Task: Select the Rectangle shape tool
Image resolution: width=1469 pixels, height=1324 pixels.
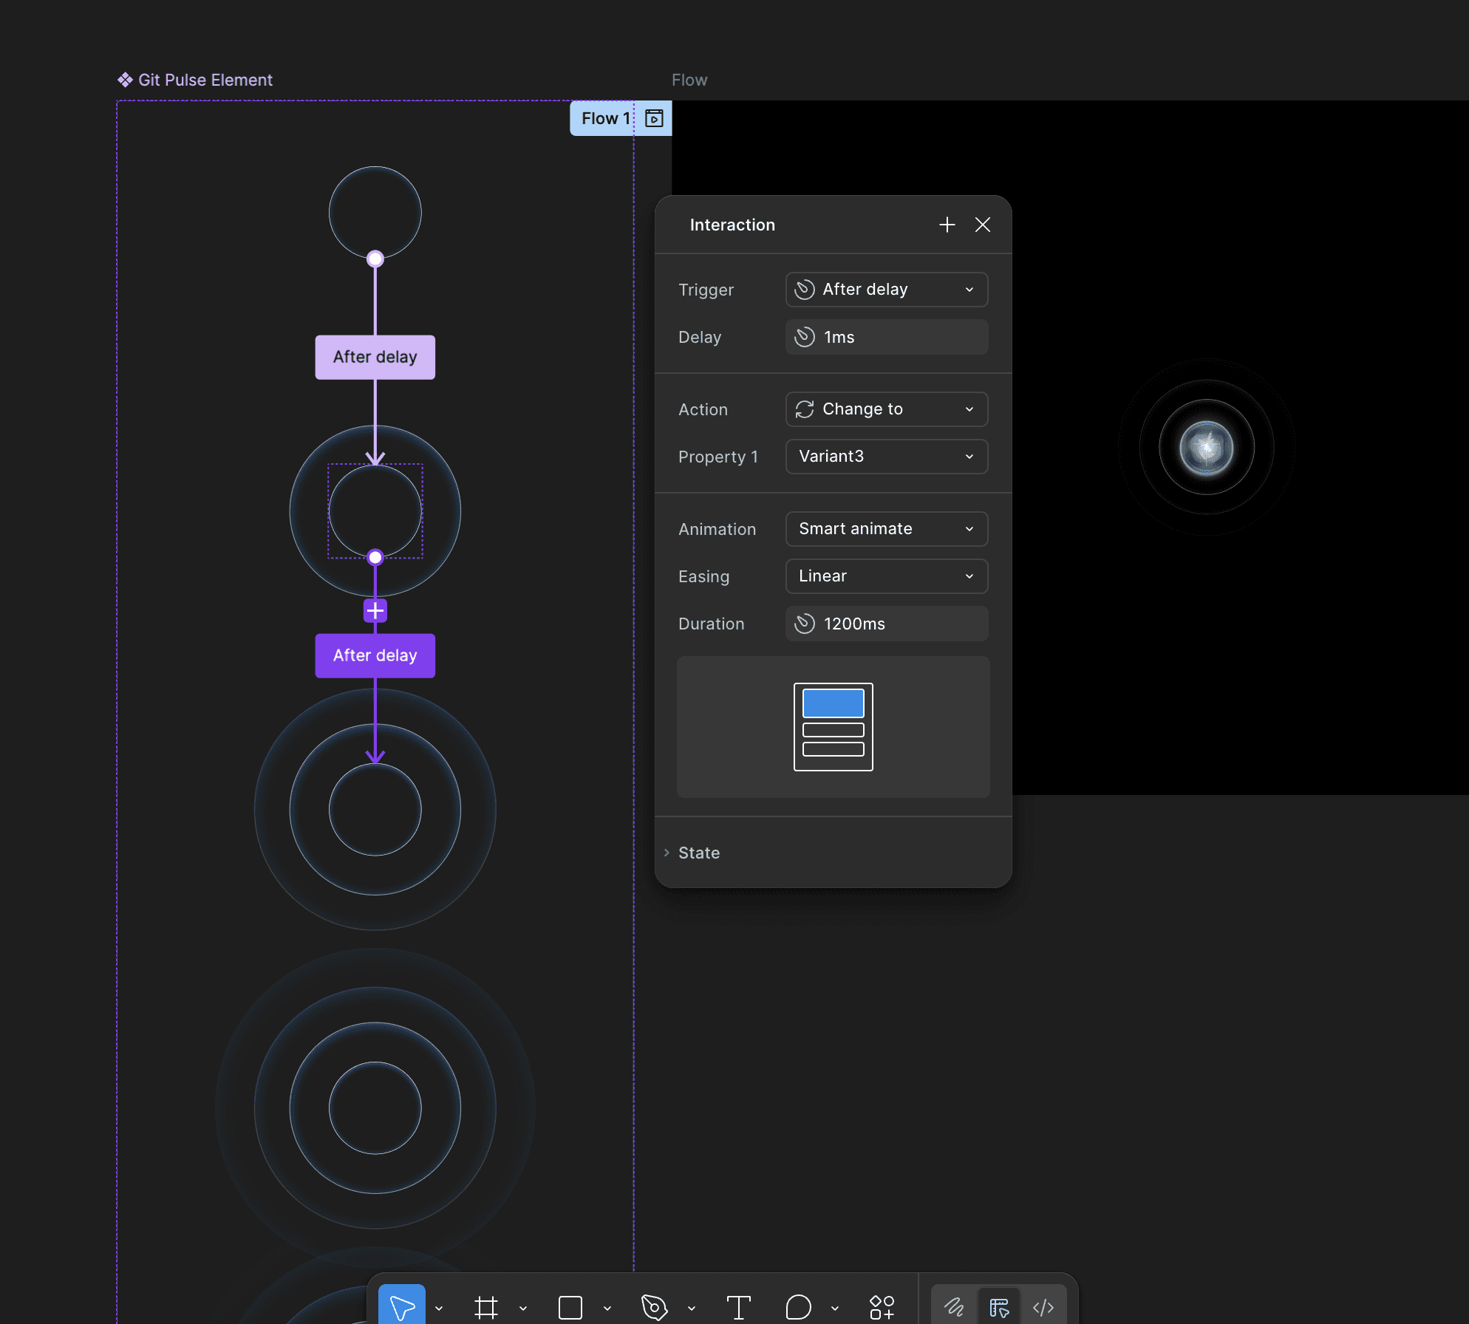Action: click(570, 1307)
